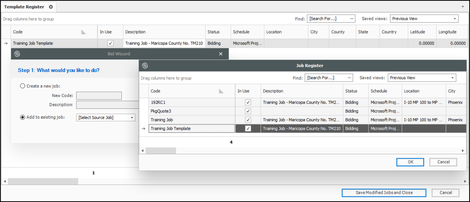
Task: Select the Create a new job radio button
Action: pyautogui.click(x=23, y=86)
